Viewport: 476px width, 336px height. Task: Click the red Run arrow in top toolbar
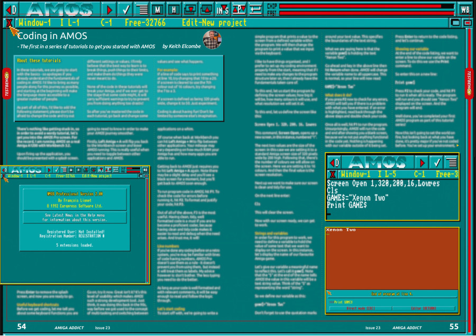click(x=108, y=10)
